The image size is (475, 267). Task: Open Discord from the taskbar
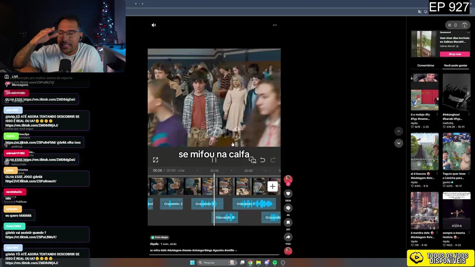266,263
